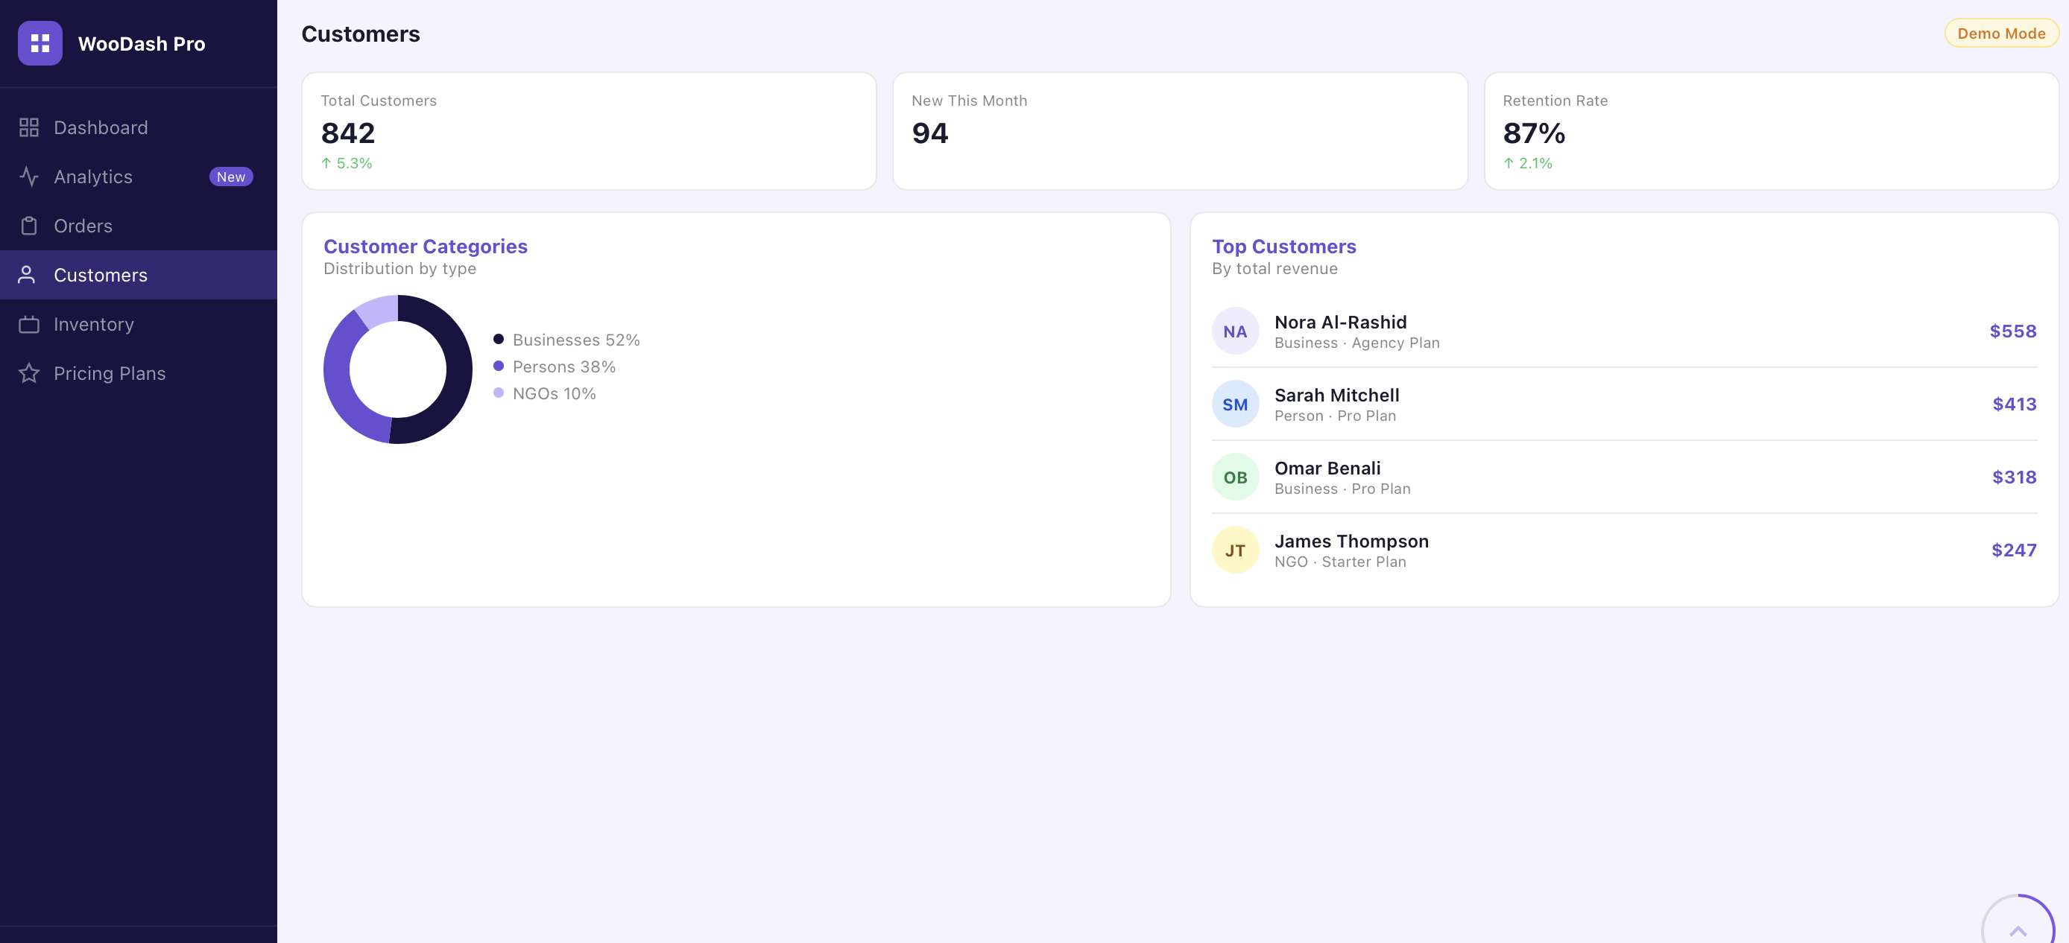The width and height of the screenshot is (2069, 943).
Task: Open Orders via clipboard icon
Action: pyautogui.click(x=29, y=226)
